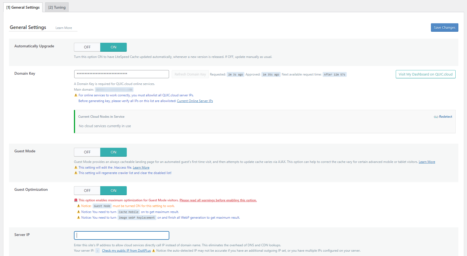Click red alert icon in Guest Optimization warning
Image resolution: width=467 pixels, height=256 pixels.
pos(76,200)
